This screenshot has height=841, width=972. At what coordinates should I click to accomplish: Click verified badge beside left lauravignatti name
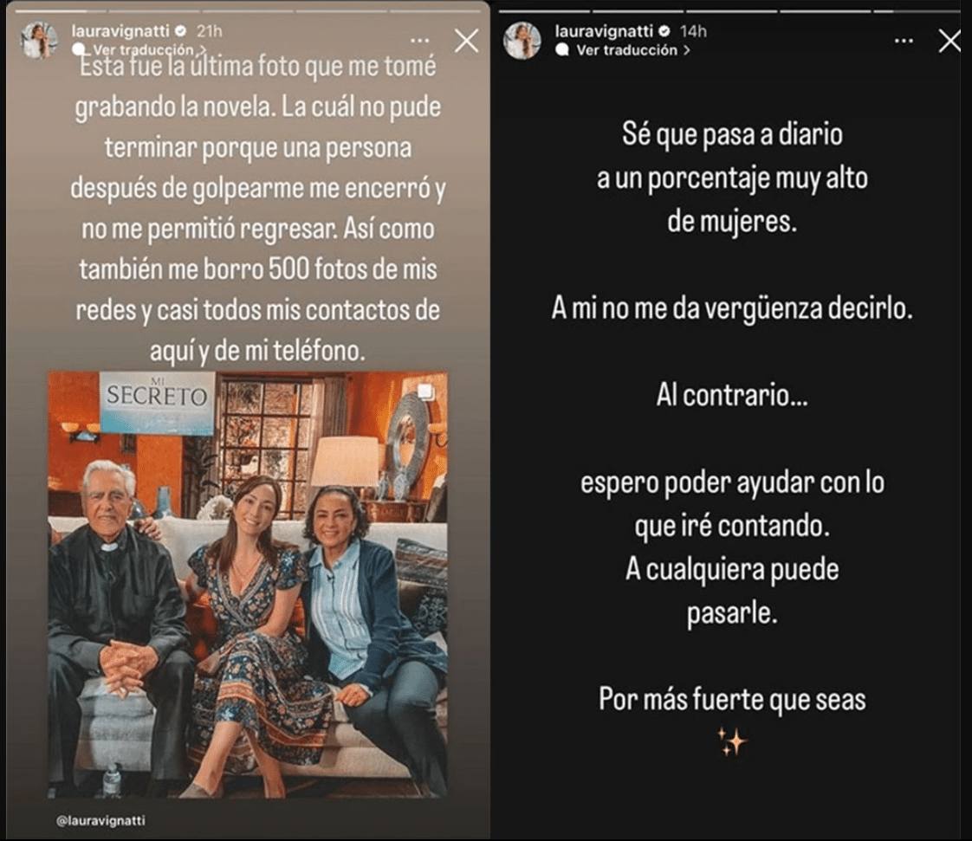click(x=182, y=30)
